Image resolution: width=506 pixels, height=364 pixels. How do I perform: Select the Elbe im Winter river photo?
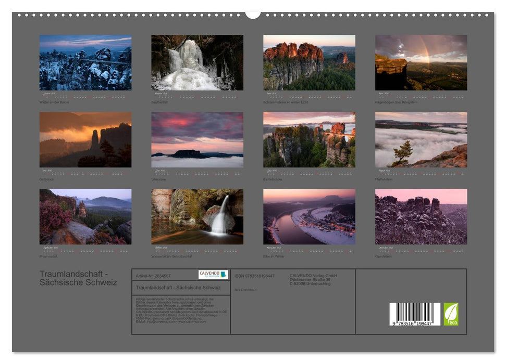pyautogui.click(x=309, y=216)
